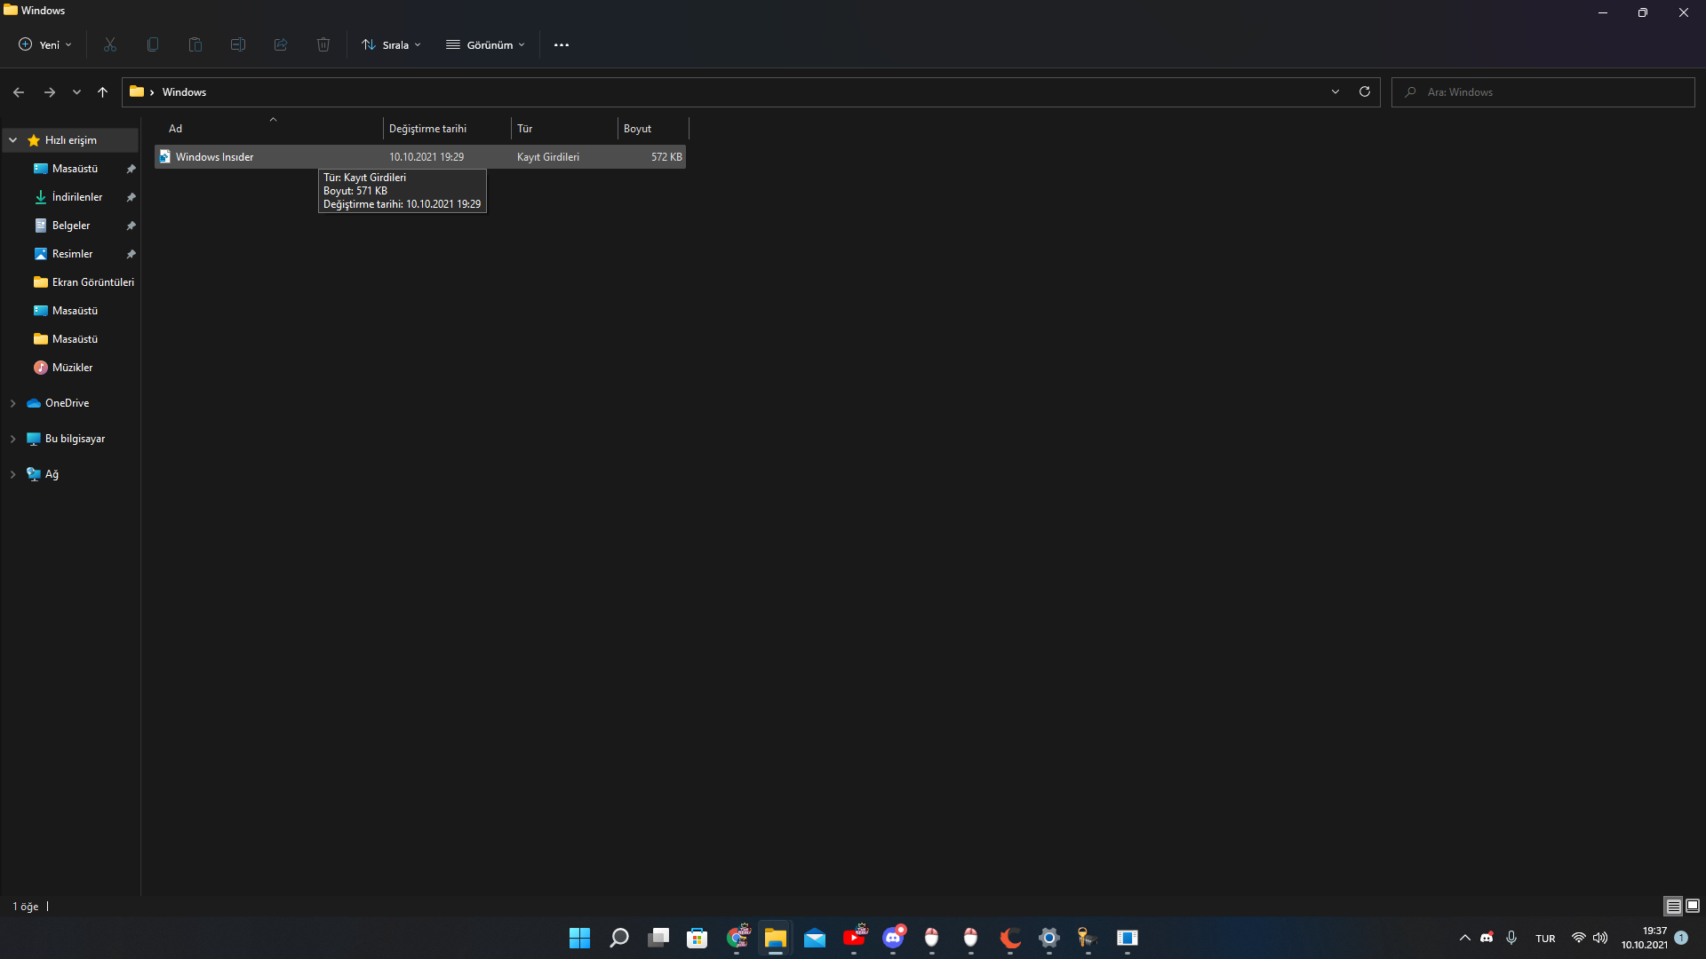Click the Share icon in toolbar
The width and height of the screenshot is (1706, 959).
(281, 44)
